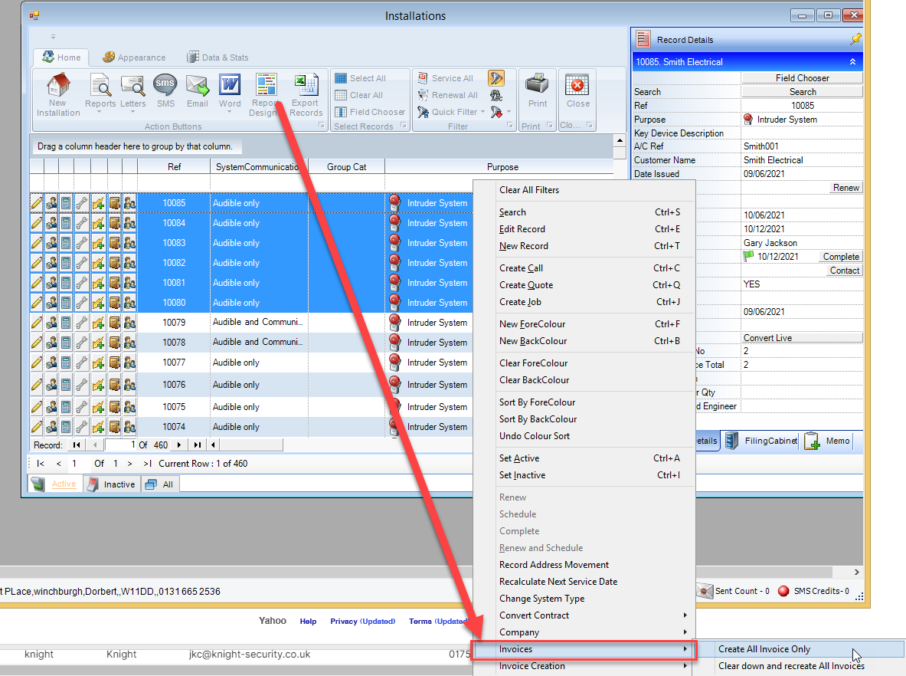Expand the Word dropdown arrow
Image resolution: width=906 pixels, height=676 pixels.
230,112
